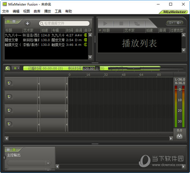Image resolution: width=190 pixels, height=173 pixels.
Task: Click the timeline overview position slider
Action: (x=134, y=68)
